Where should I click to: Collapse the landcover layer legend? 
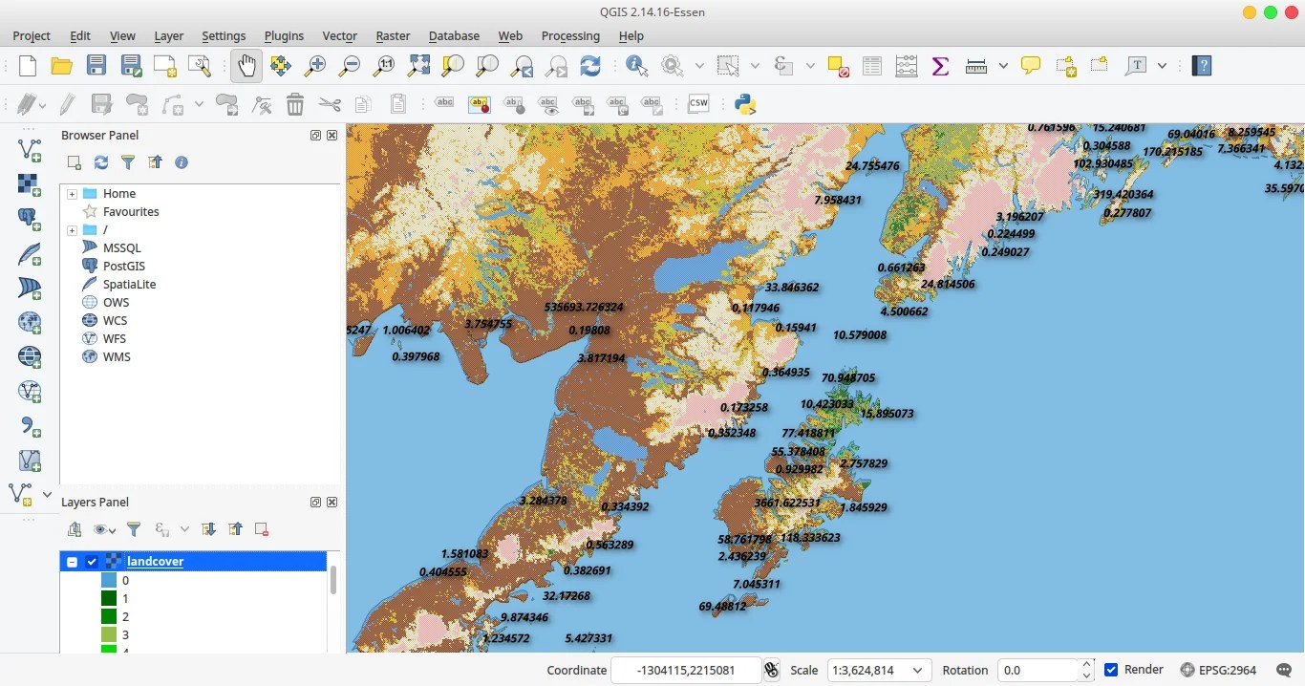75,562
